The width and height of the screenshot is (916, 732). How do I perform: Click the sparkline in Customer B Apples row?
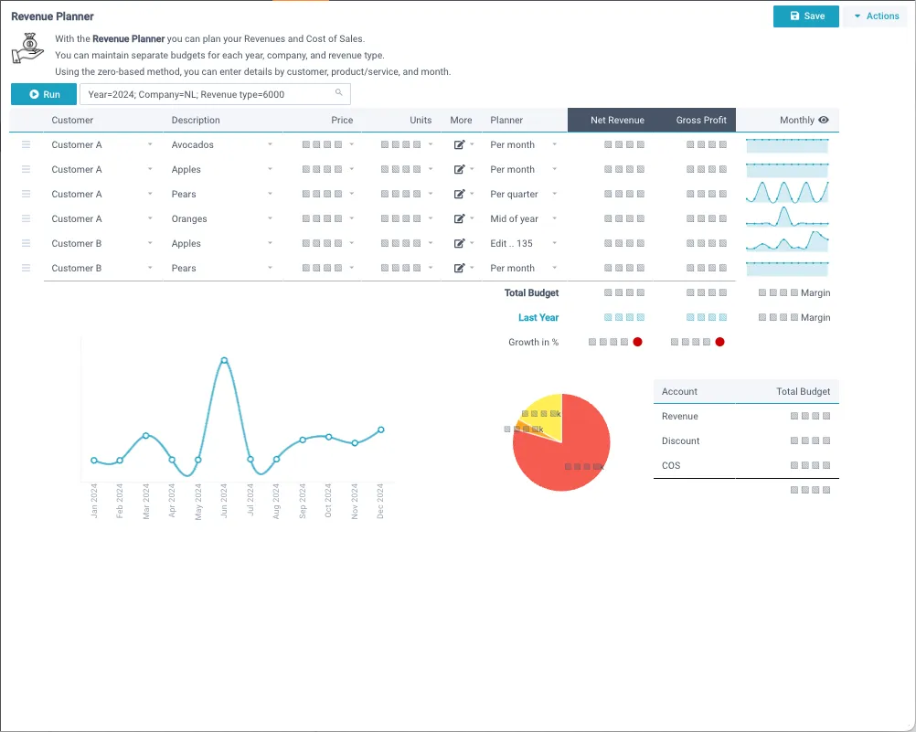point(787,242)
